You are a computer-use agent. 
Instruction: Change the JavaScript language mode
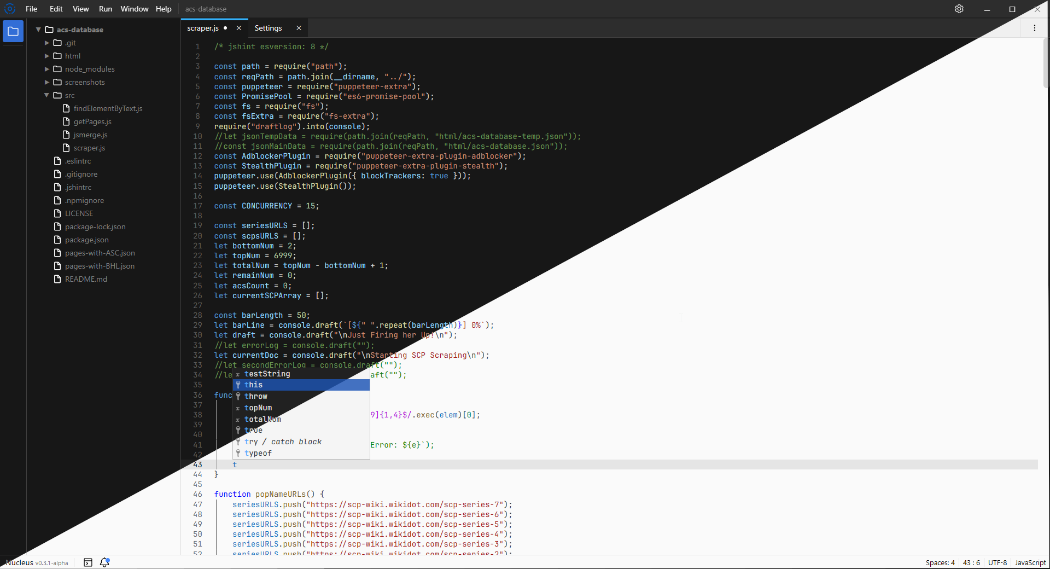coord(1030,562)
